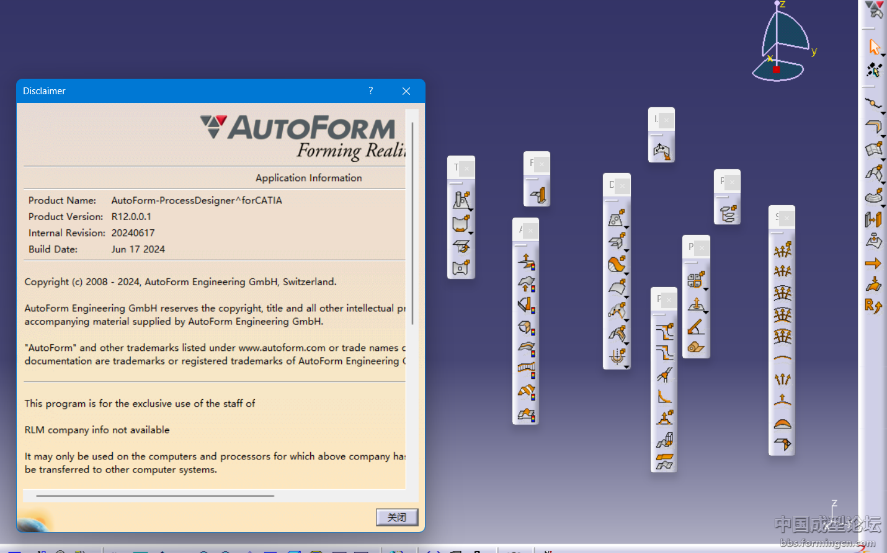Click the up-arrow on surface analysis icon in A toolbar
This screenshot has height=553, width=887.
tap(527, 262)
